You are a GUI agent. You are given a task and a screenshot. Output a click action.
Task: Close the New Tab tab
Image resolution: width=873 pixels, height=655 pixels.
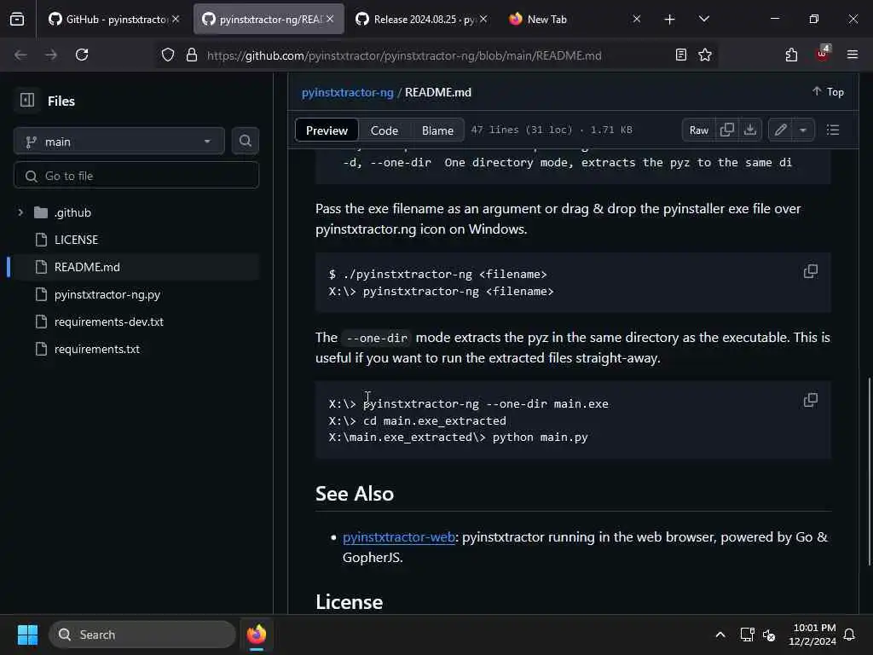pos(637,19)
